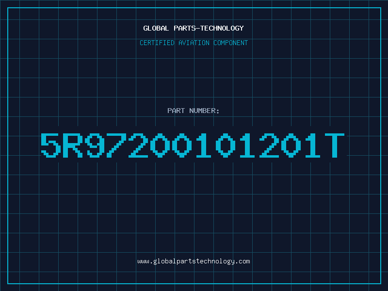Screen dimensions: 388x291
Task: Click the word CERTIFIED in the subtitle
Action: 157,43
